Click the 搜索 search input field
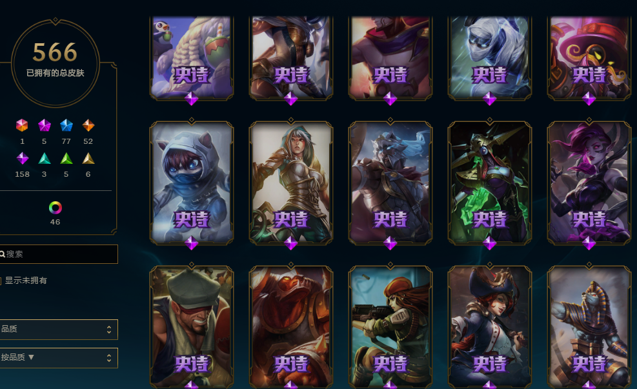Image resolution: width=637 pixels, height=389 pixels. [x=59, y=254]
